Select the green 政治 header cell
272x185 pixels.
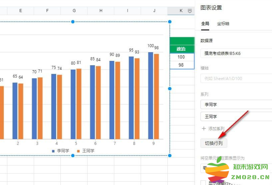tap(181, 49)
